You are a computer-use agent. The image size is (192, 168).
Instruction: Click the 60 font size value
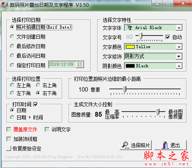coord(129,37)
